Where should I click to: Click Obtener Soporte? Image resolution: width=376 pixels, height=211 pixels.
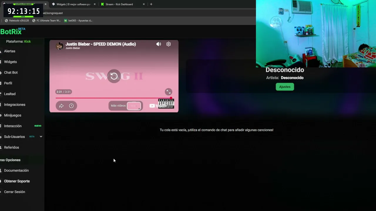(17, 181)
